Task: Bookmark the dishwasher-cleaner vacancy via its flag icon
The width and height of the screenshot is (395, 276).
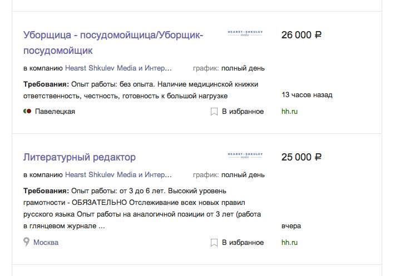Action: point(214,112)
